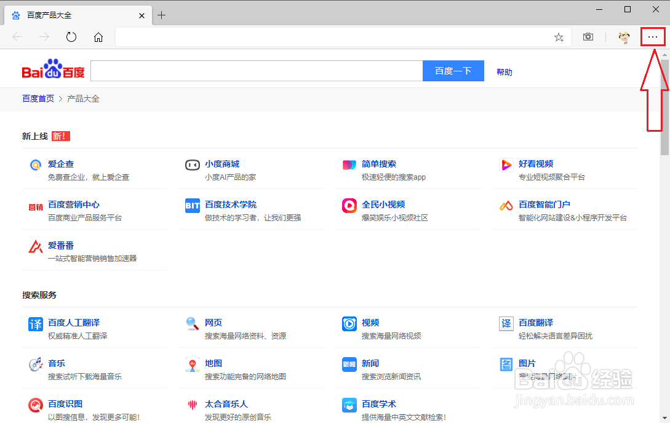Click the favorites star icon
The height and width of the screenshot is (423, 670).
(559, 37)
